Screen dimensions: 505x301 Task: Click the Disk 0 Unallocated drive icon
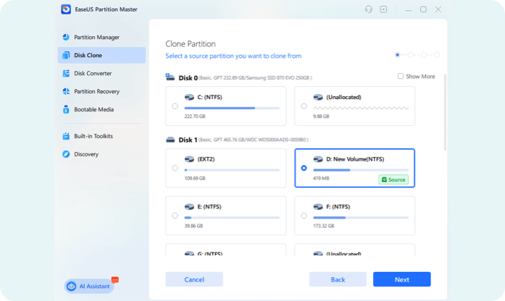(x=318, y=97)
